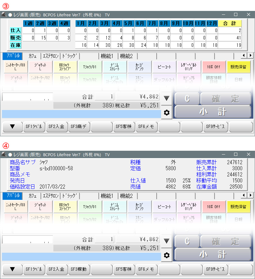Maximize window ④ from its title bar
255x279 pixels.
click(236, 155)
